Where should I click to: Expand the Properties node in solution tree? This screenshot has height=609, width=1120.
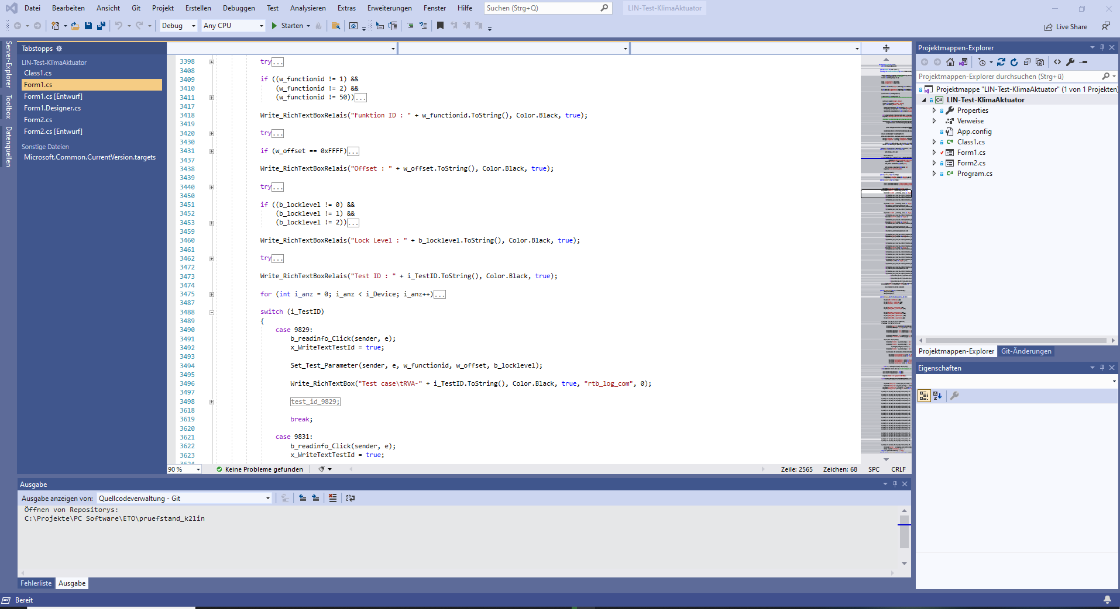(x=934, y=110)
